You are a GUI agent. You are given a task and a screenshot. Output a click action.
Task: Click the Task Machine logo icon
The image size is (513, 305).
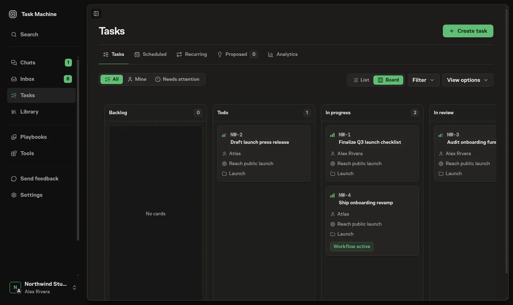click(13, 14)
